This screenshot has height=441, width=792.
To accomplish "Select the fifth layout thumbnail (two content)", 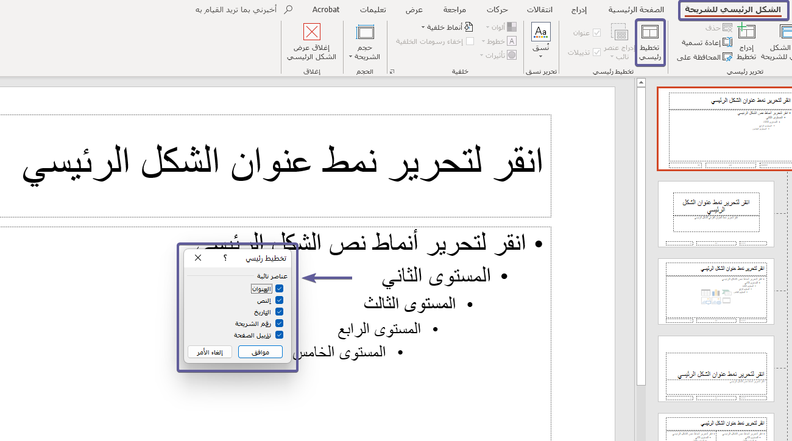I will coord(716,427).
